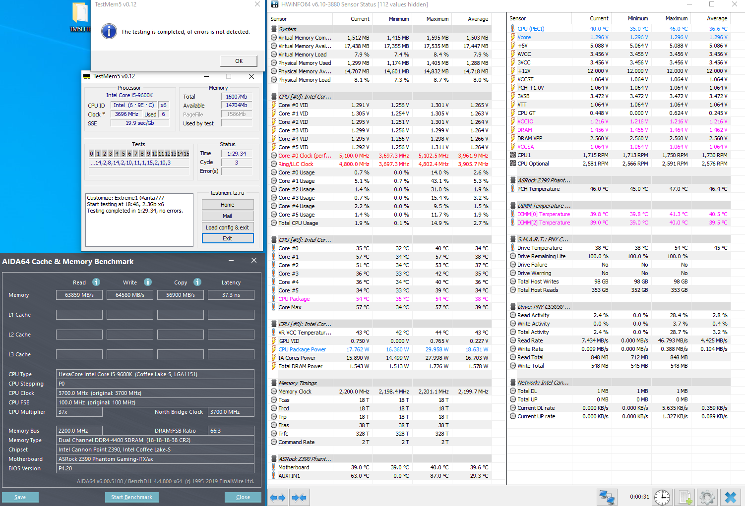Select Virtual Memory Load sensor row

(380, 55)
